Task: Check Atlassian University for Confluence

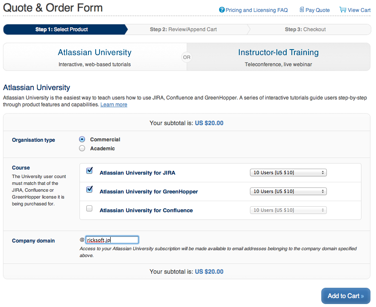Action: (89, 208)
